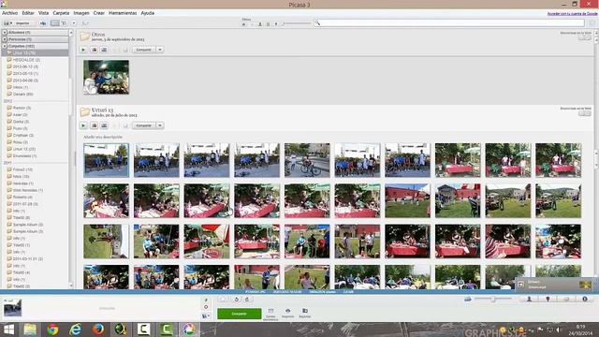Create photo collage for Urtuti 13 folder

pyautogui.click(x=94, y=125)
